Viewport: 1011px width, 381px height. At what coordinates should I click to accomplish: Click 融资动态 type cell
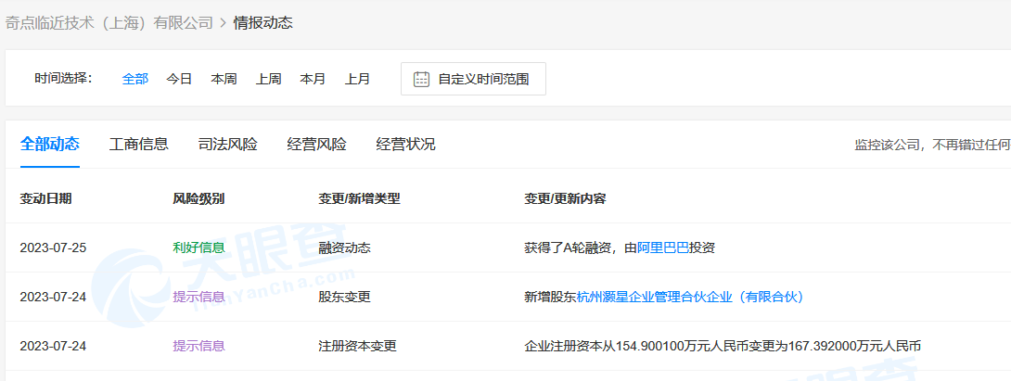(344, 248)
